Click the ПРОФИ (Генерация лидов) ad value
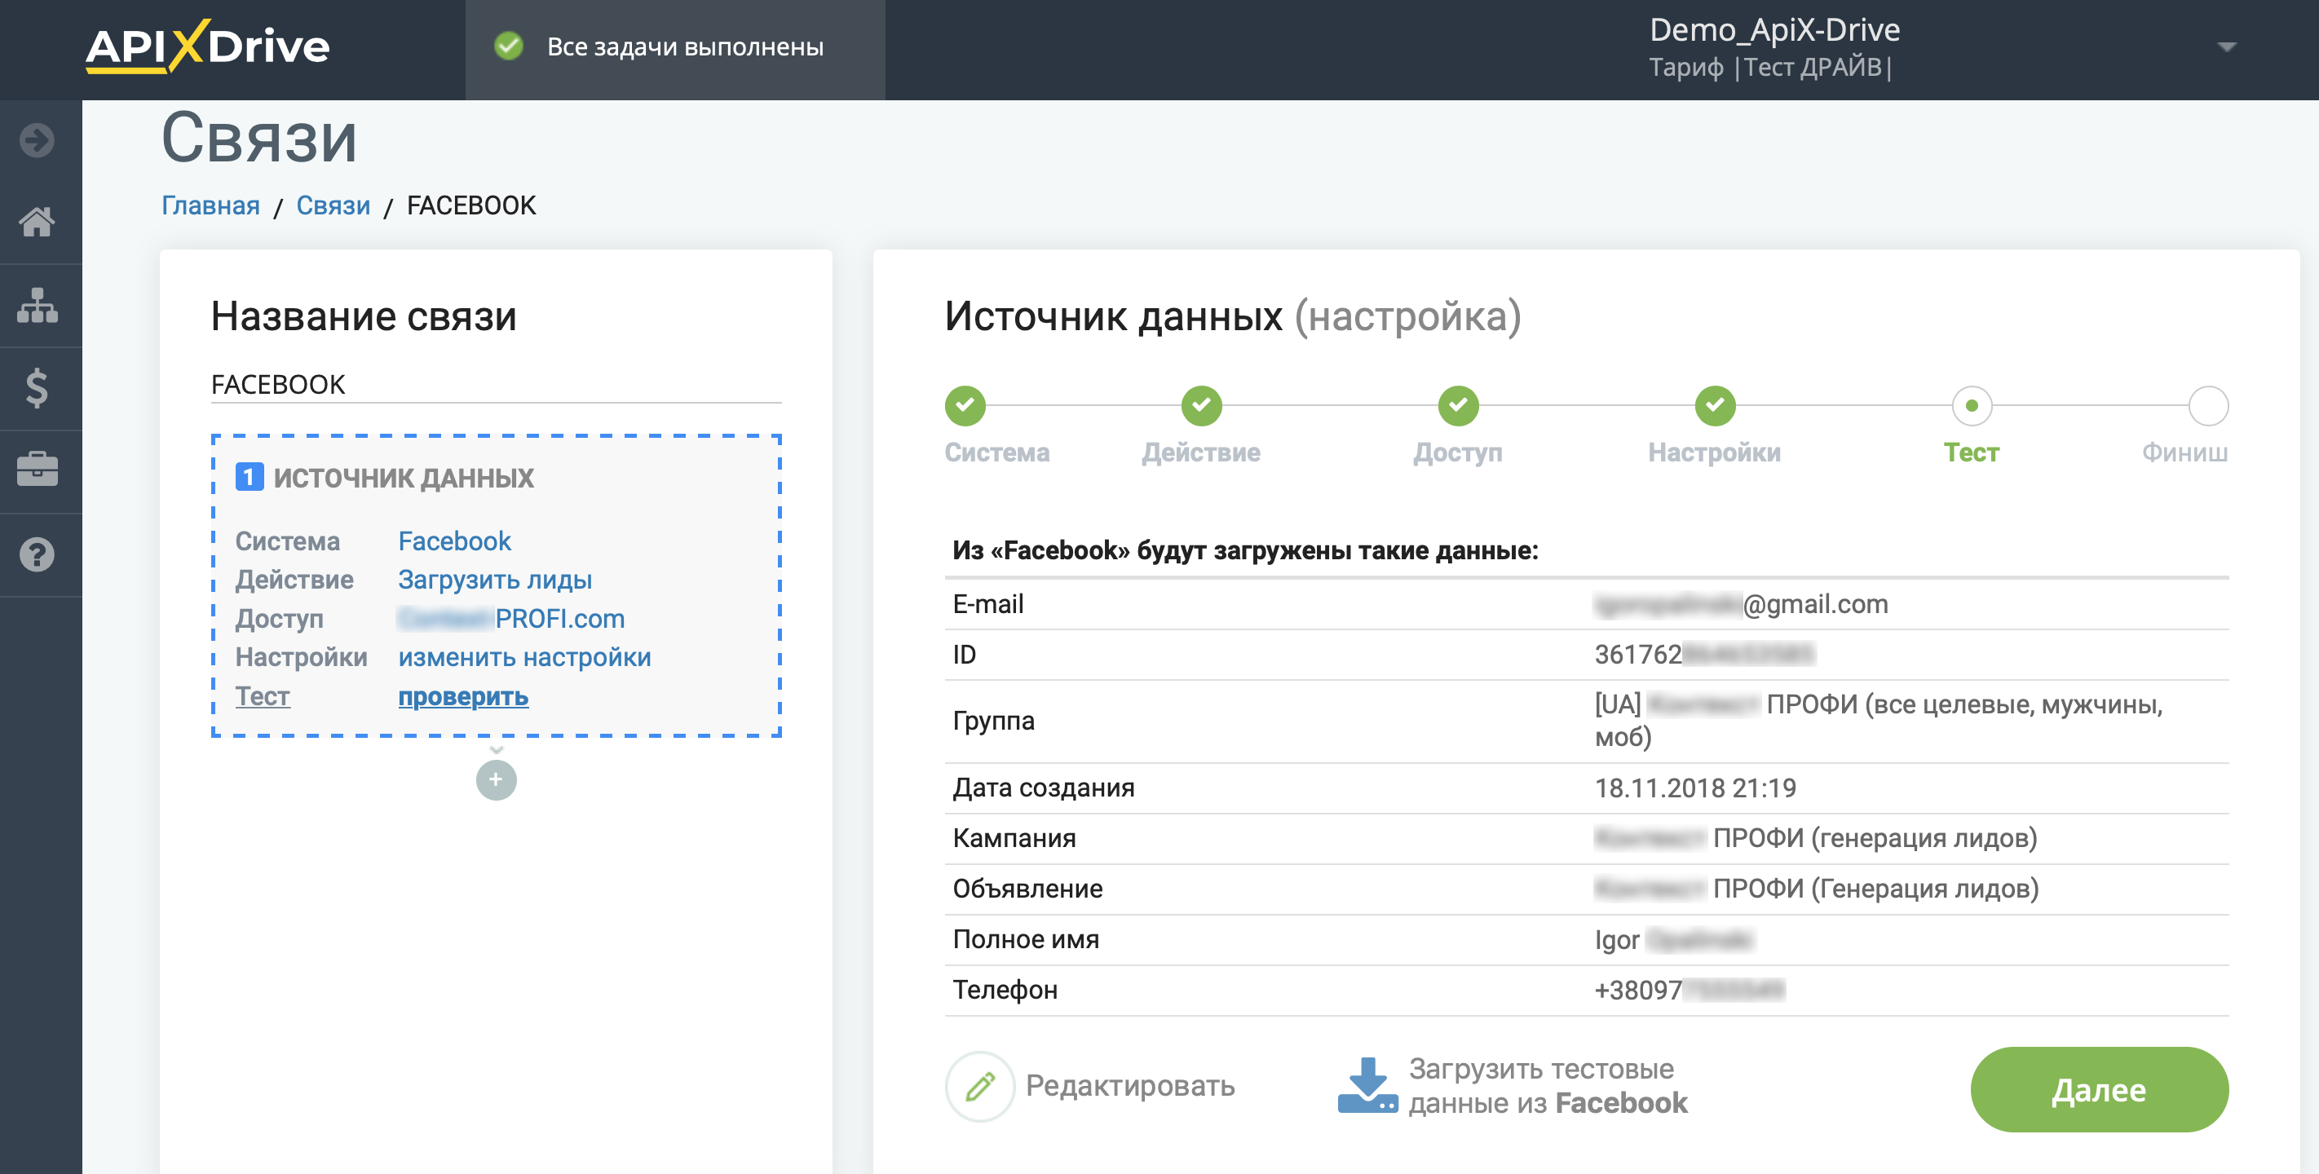This screenshot has height=1174, width=2319. click(x=1816, y=889)
